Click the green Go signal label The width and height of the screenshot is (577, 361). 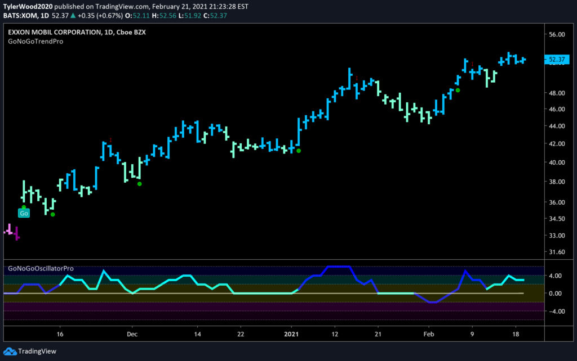24,213
